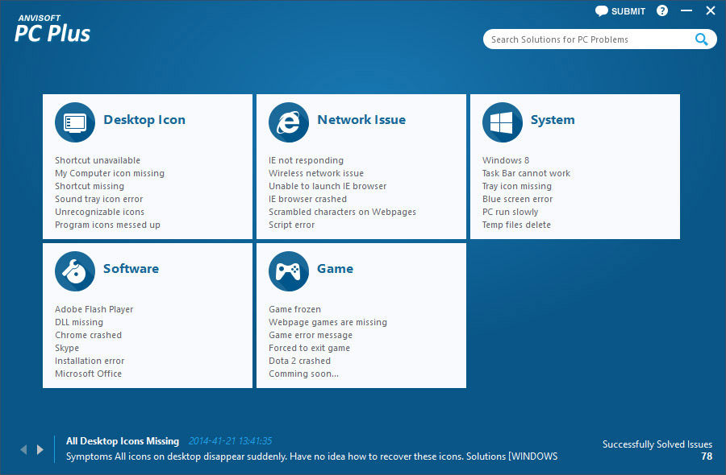Open the help question mark icon
The width and height of the screenshot is (726, 475).
pos(662,11)
